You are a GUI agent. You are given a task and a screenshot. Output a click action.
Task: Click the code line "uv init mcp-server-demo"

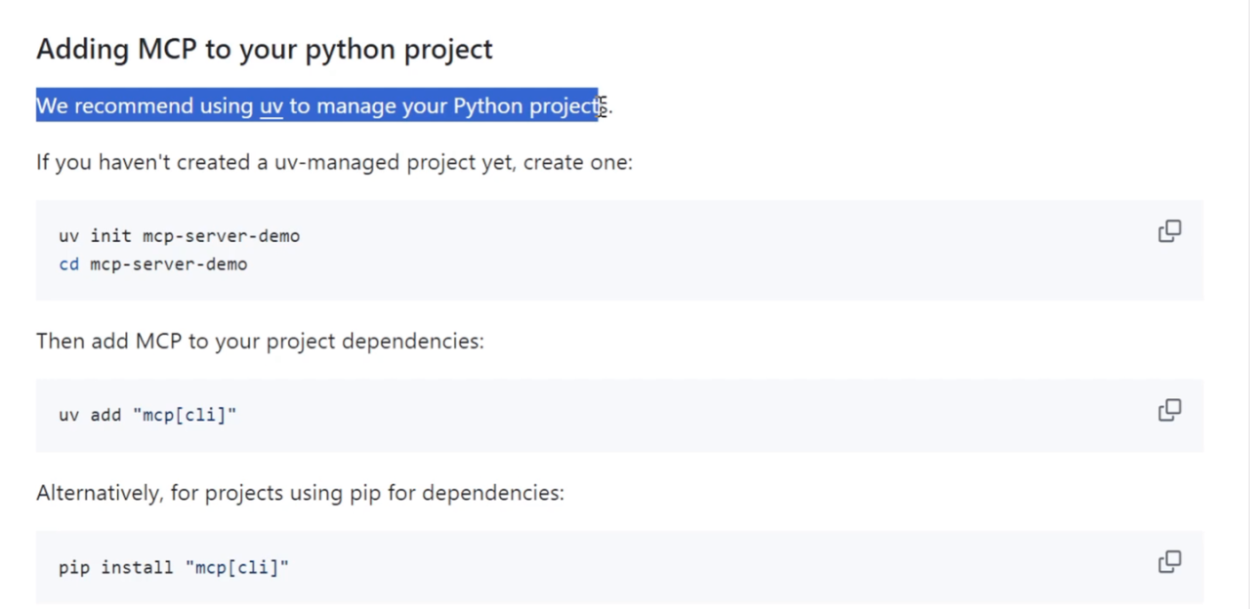tap(180, 236)
